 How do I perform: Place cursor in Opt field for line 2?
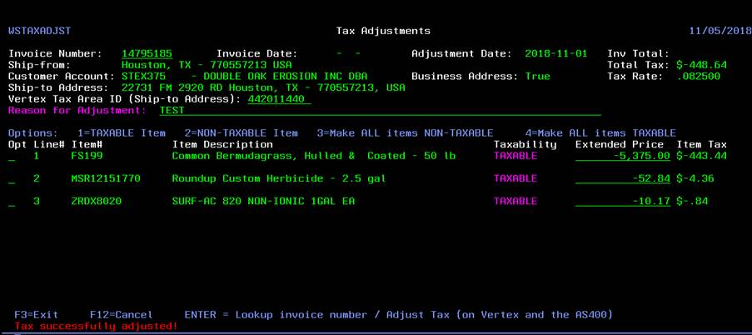coord(12,178)
